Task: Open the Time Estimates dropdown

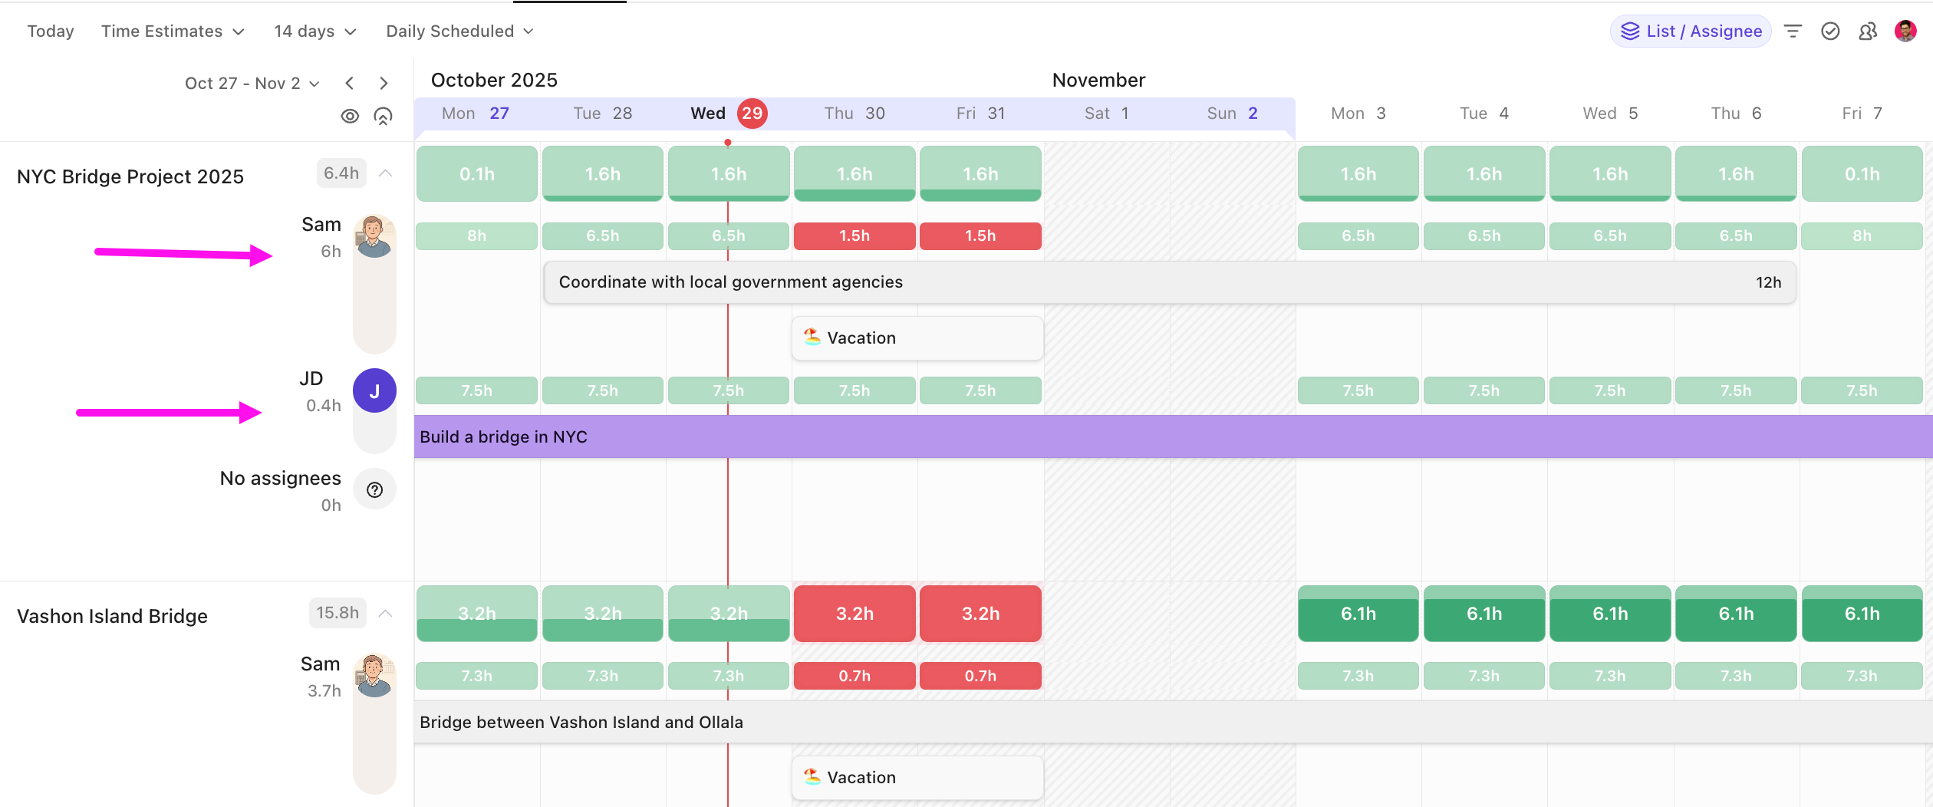Action: pyautogui.click(x=173, y=31)
